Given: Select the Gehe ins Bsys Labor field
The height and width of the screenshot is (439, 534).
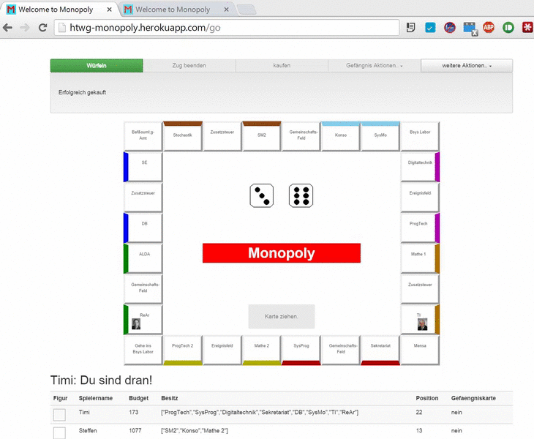Looking at the screenshot, I should click(x=143, y=350).
